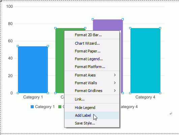
Task: Click the 60 value axis label
Action: coord(10,41)
